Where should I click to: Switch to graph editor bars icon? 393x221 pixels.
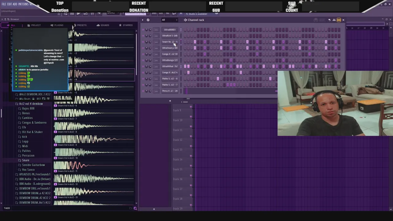click(x=334, y=20)
